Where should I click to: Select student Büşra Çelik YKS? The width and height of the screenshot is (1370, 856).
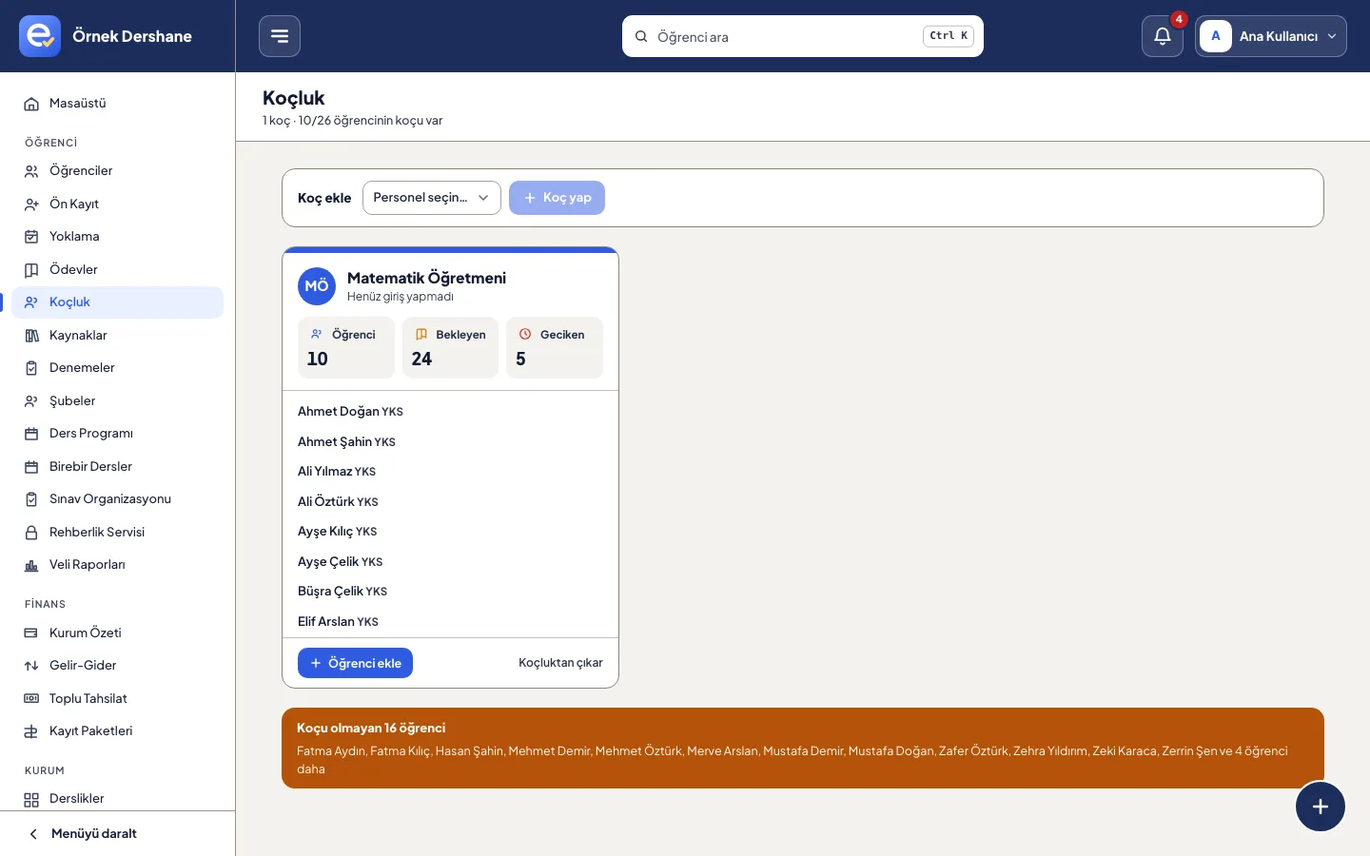click(x=342, y=592)
